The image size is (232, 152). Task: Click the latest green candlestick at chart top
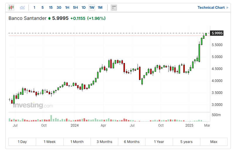pos(206,34)
